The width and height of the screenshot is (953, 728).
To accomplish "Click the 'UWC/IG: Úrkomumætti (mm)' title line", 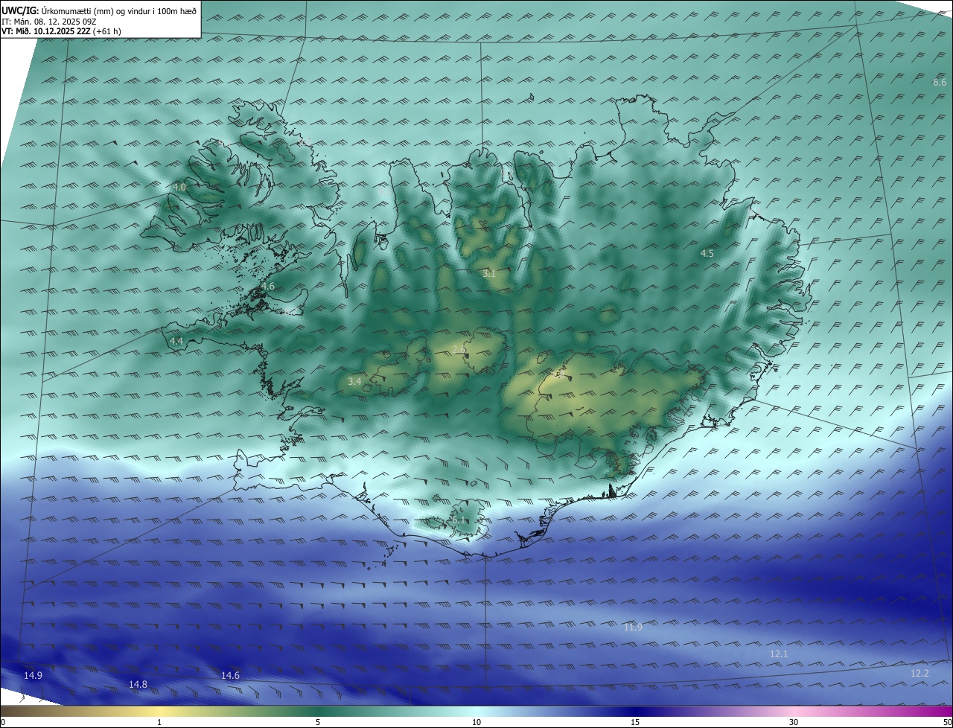I will pyautogui.click(x=99, y=10).
